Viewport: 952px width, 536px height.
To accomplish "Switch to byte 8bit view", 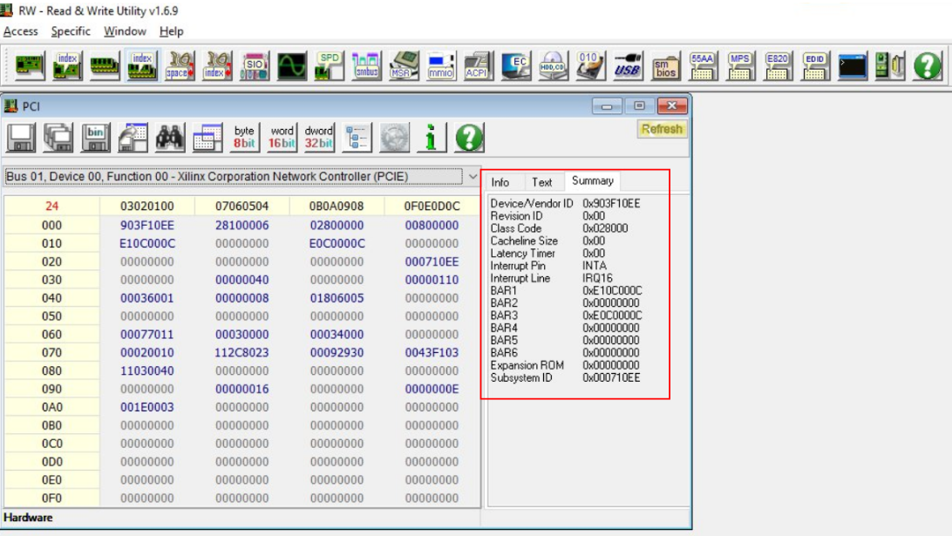I will click(244, 137).
